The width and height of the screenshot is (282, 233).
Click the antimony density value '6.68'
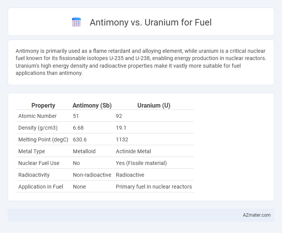point(78,128)
